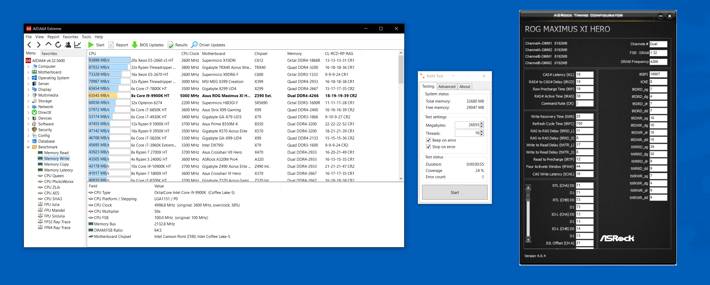
Task: Click the Megabytes input field in RAM Test
Action: point(467,125)
